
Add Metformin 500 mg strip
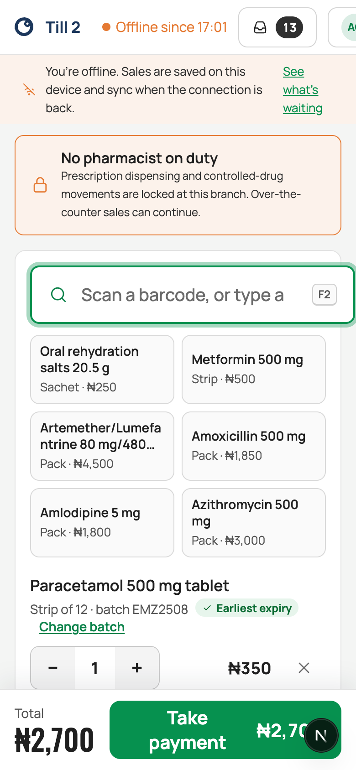(x=254, y=369)
